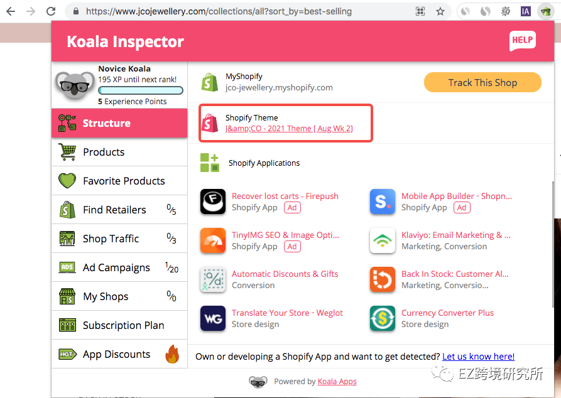561x398 pixels.
Task: Open the J&CO 2021 Theme link
Action: 289,128
